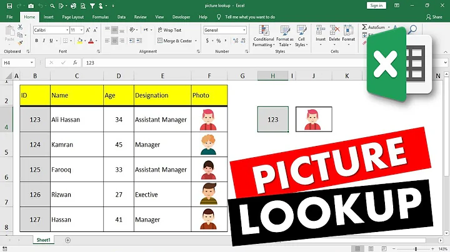Screen dimensions: 450x252
Task: Open the General number format dropdown
Action: click(244, 30)
